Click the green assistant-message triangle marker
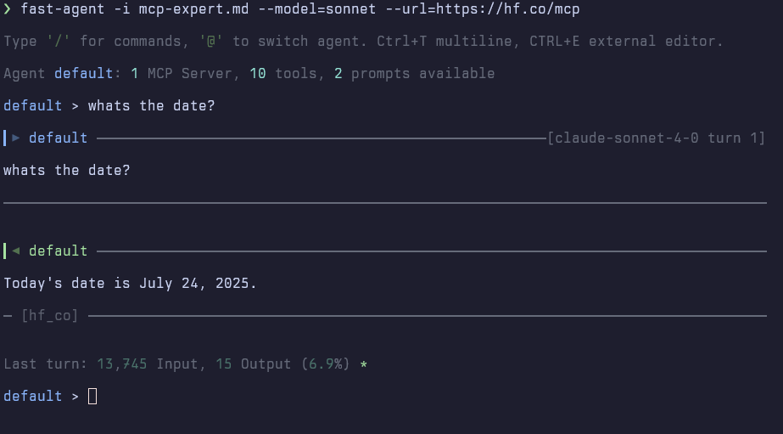This screenshot has width=783, height=434. 16,251
